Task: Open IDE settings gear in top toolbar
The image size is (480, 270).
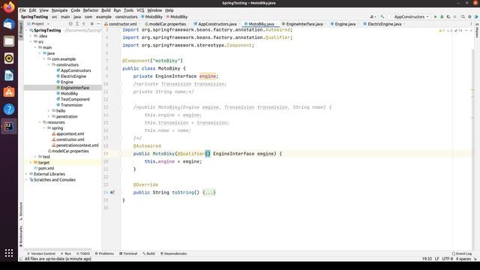Action: [x=469, y=16]
